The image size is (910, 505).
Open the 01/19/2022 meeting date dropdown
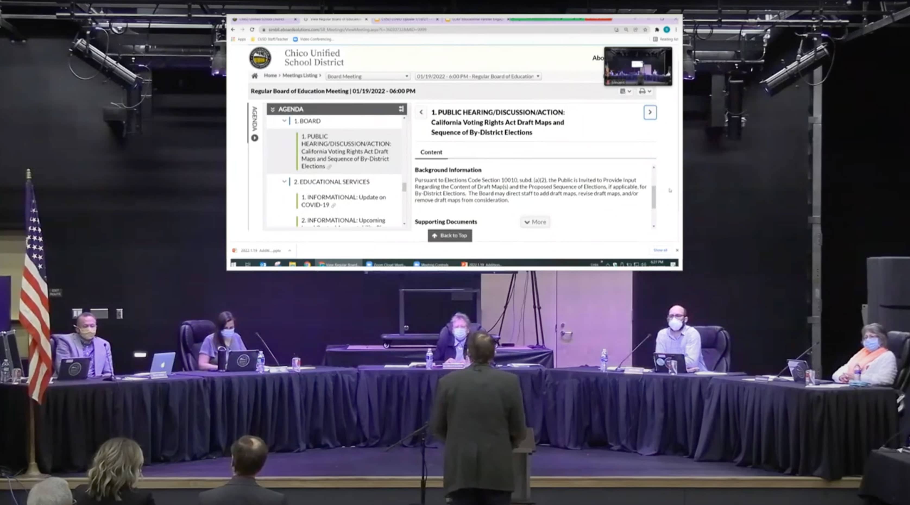click(478, 76)
